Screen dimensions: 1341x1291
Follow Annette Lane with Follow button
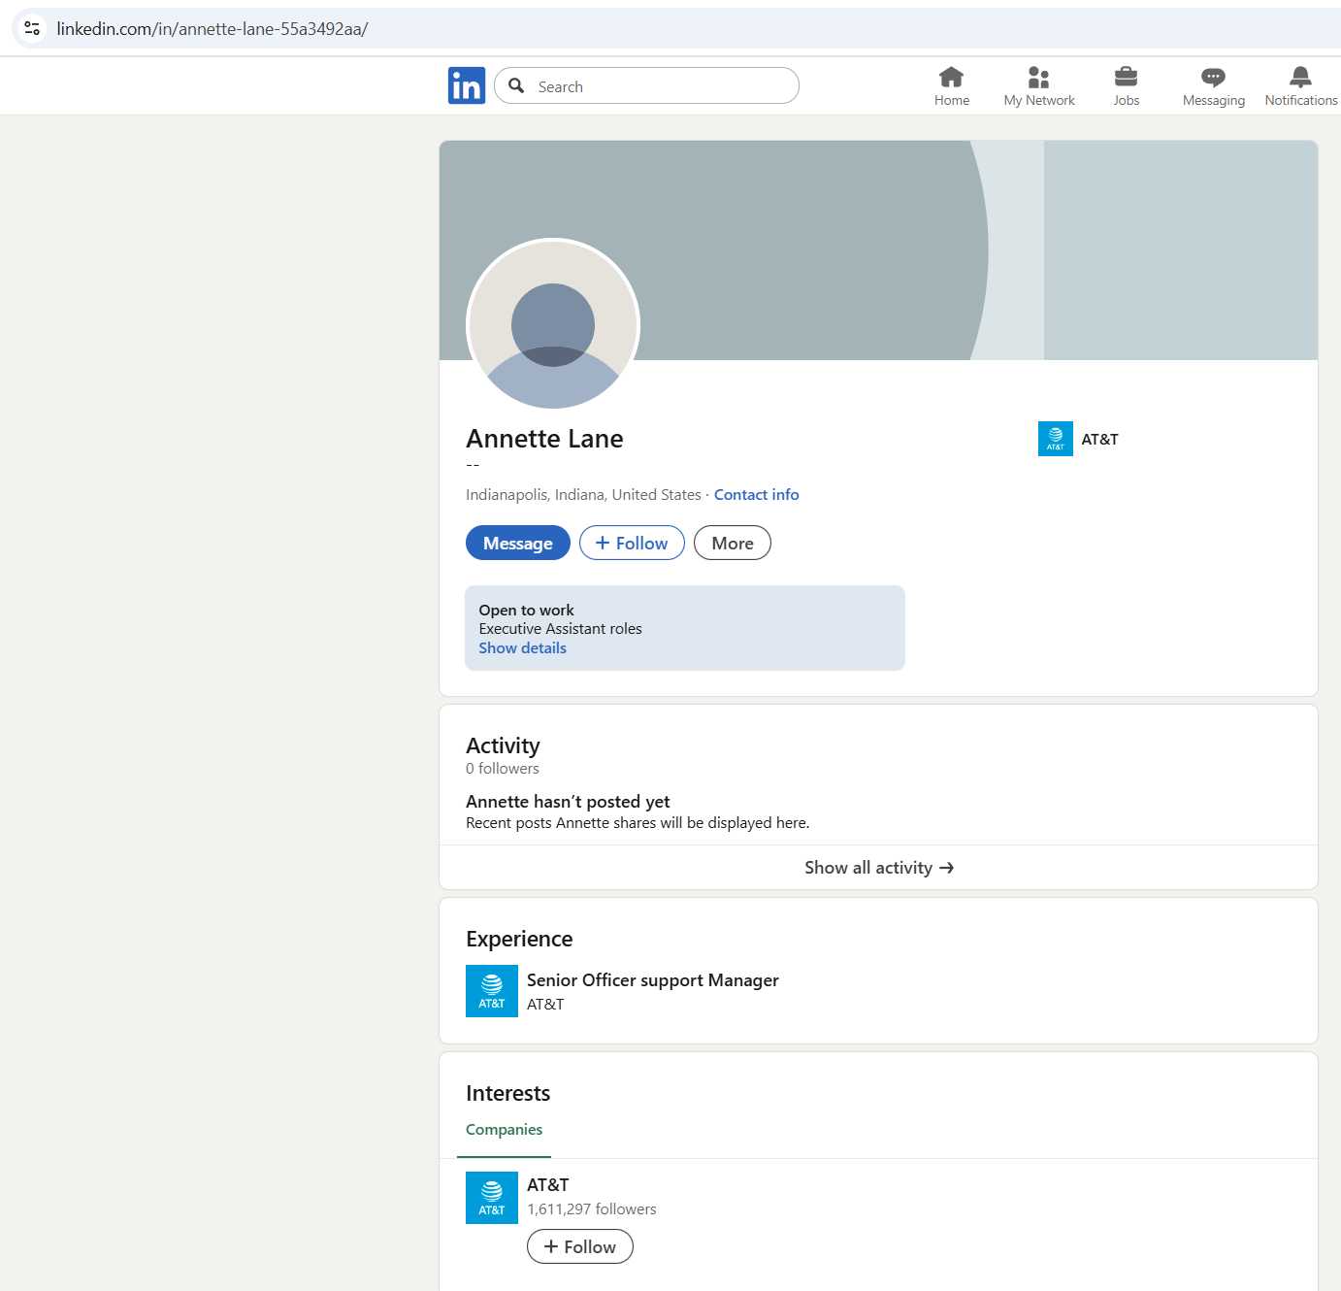pyautogui.click(x=632, y=543)
